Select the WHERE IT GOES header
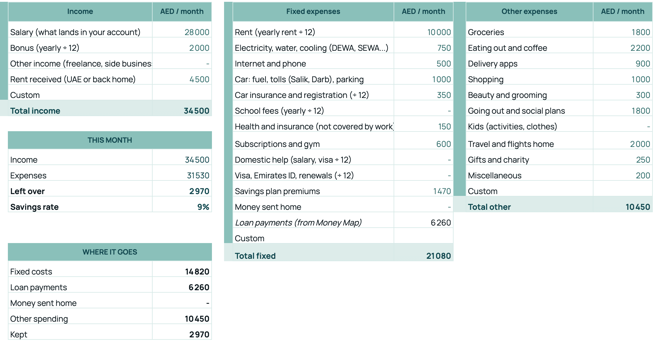This screenshot has height=341, width=654. coord(110,252)
